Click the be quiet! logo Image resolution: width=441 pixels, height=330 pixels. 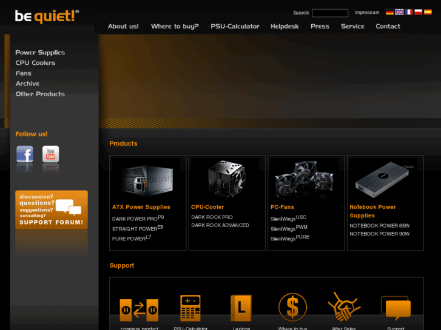pyautogui.click(x=47, y=16)
